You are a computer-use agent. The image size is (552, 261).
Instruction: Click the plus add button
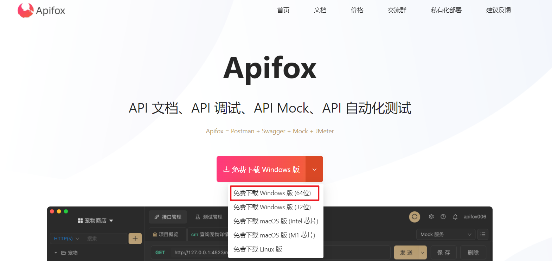tap(135, 238)
